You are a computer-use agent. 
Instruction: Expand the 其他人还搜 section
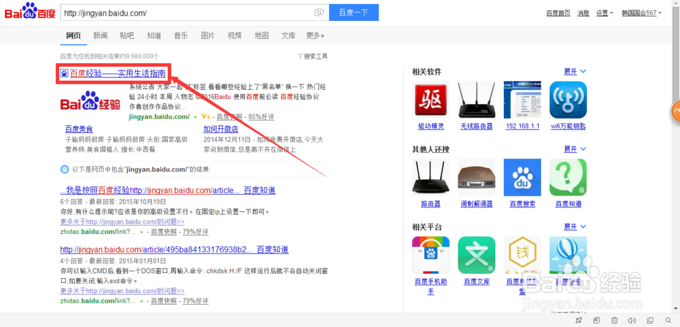coord(575,149)
